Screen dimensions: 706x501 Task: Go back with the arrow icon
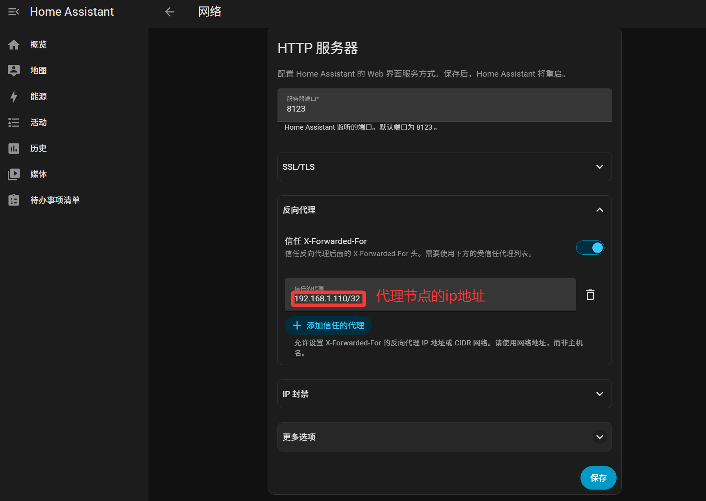pyautogui.click(x=170, y=12)
